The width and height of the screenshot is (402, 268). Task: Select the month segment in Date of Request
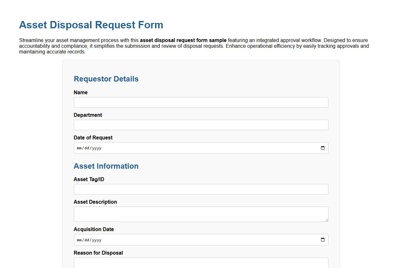[79, 148]
